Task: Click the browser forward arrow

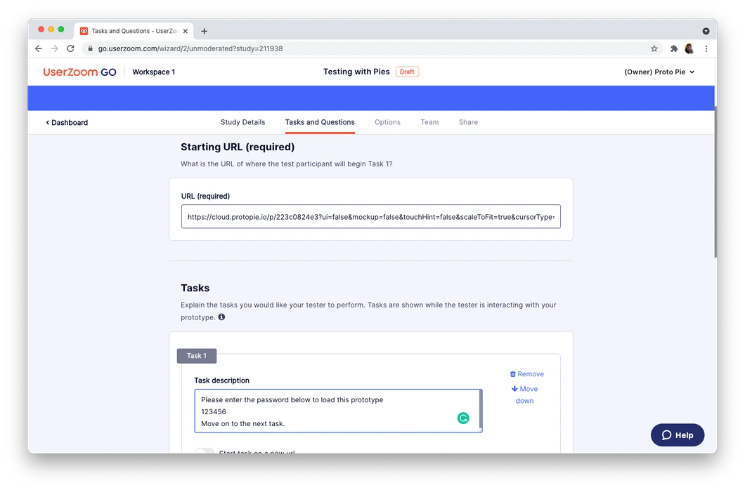Action: point(55,48)
